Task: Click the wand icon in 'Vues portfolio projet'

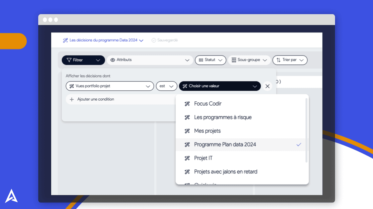Action: 72,86
